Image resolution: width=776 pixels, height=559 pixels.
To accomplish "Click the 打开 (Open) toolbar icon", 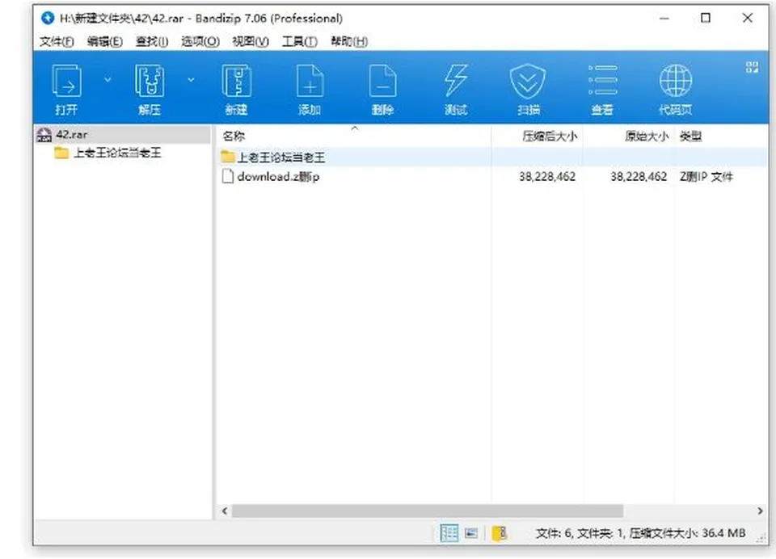I will click(x=66, y=89).
